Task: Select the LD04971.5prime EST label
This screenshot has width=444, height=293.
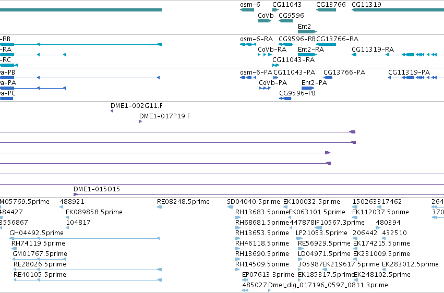Action: tap(324, 254)
